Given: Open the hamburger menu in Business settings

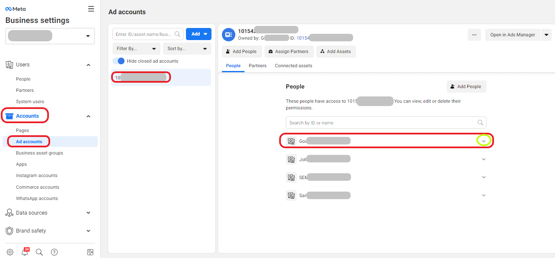Looking at the screenshot, I should click(x=91, y=9).
